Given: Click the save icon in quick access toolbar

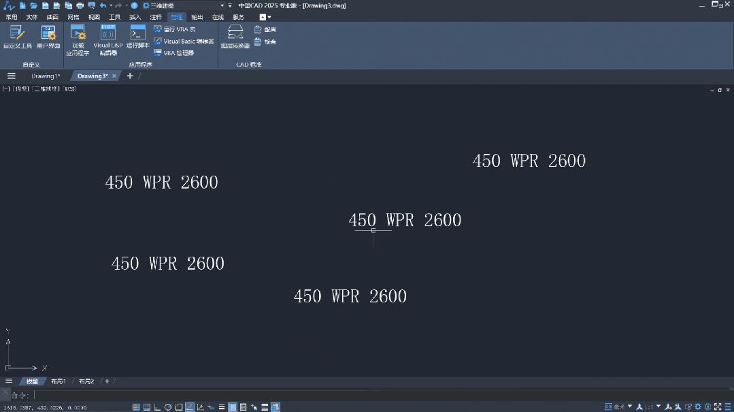Looking at the screenshot, I should point(45,5).
